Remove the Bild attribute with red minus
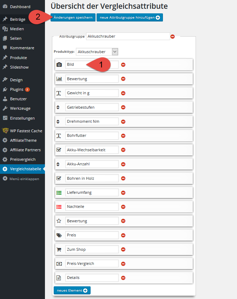Screen dimensions: 237x299 [123, 65]
